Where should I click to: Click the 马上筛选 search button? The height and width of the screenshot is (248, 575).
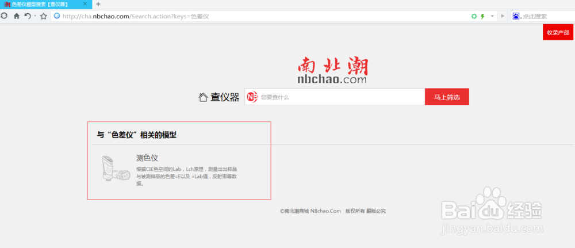click(x=447, y=97)
